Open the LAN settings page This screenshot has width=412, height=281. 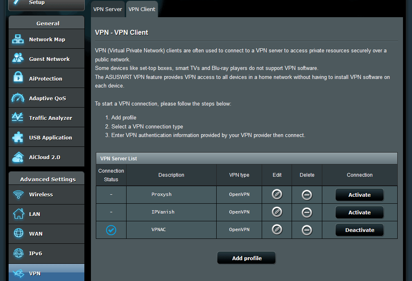tap(47, 214)
